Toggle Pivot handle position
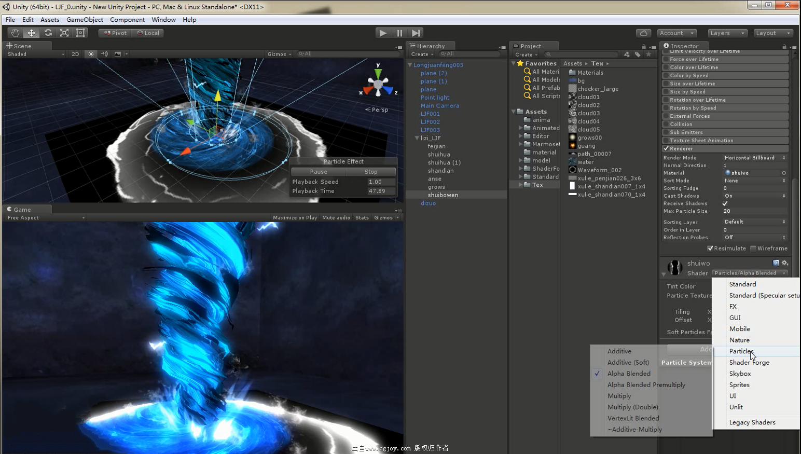Screen dimensions: 801x454 click(x=115, y=33)
